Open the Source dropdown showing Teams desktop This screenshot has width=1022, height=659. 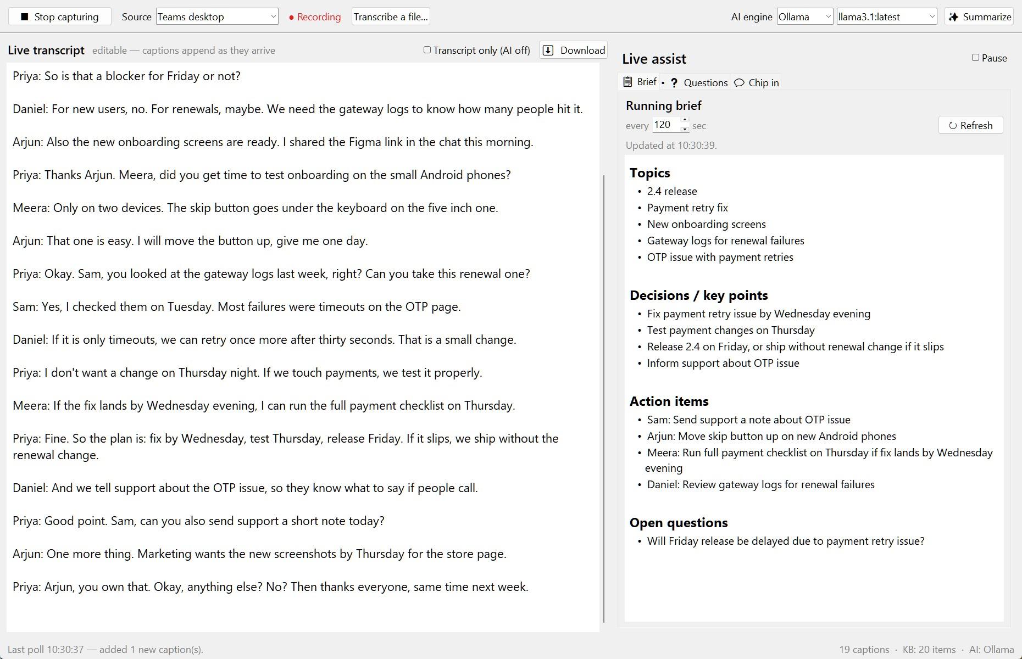click(x=217, y=16)
